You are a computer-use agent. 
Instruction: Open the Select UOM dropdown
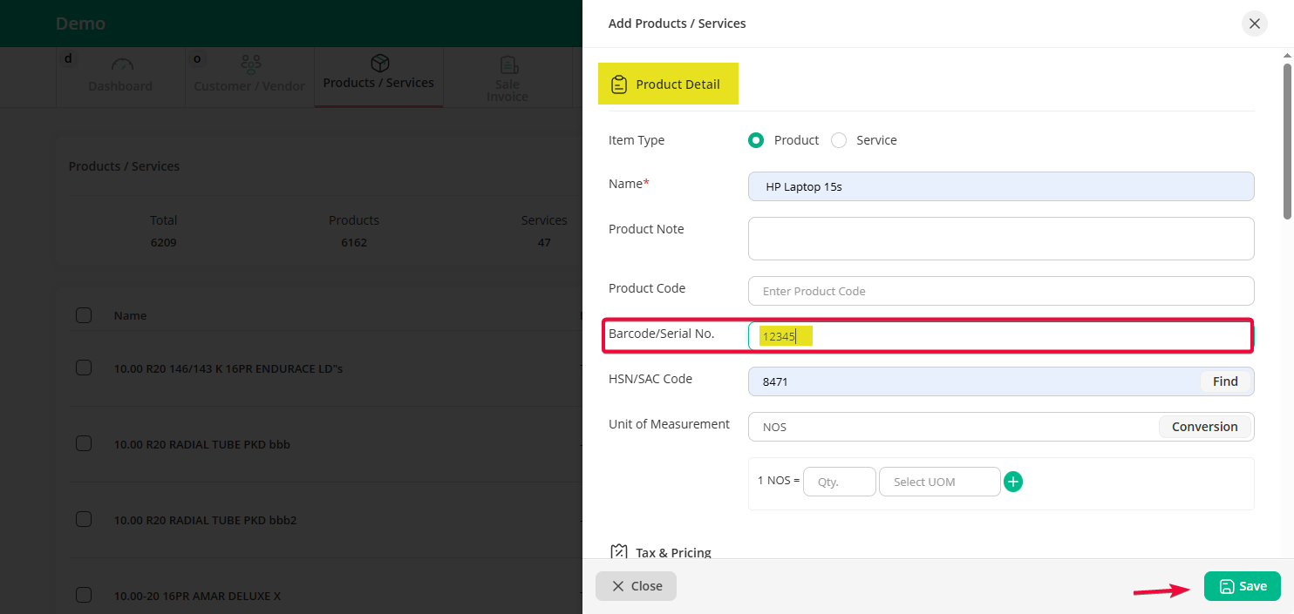939,482
